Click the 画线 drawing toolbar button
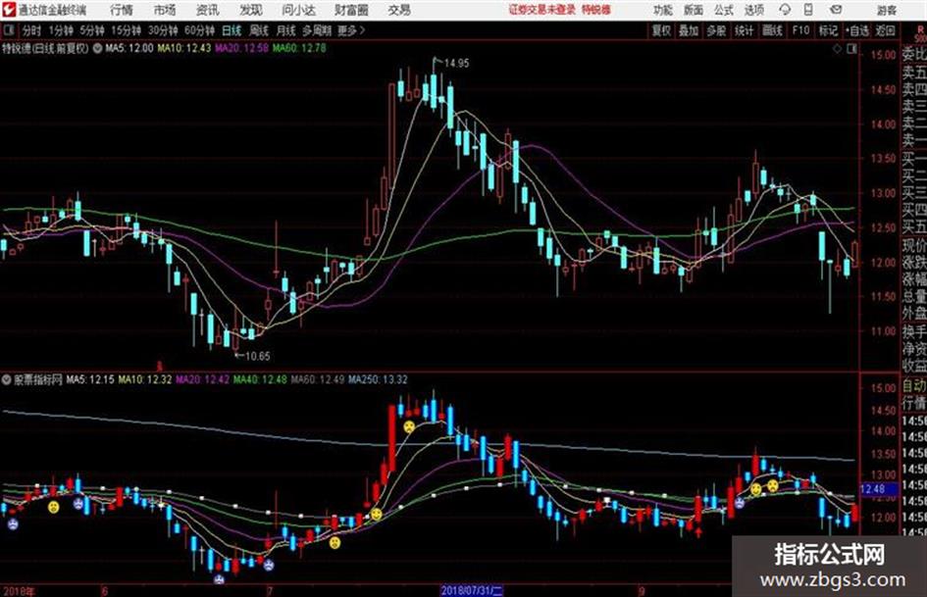This screenshot has width=927, height=597. [x=772, y=30]
